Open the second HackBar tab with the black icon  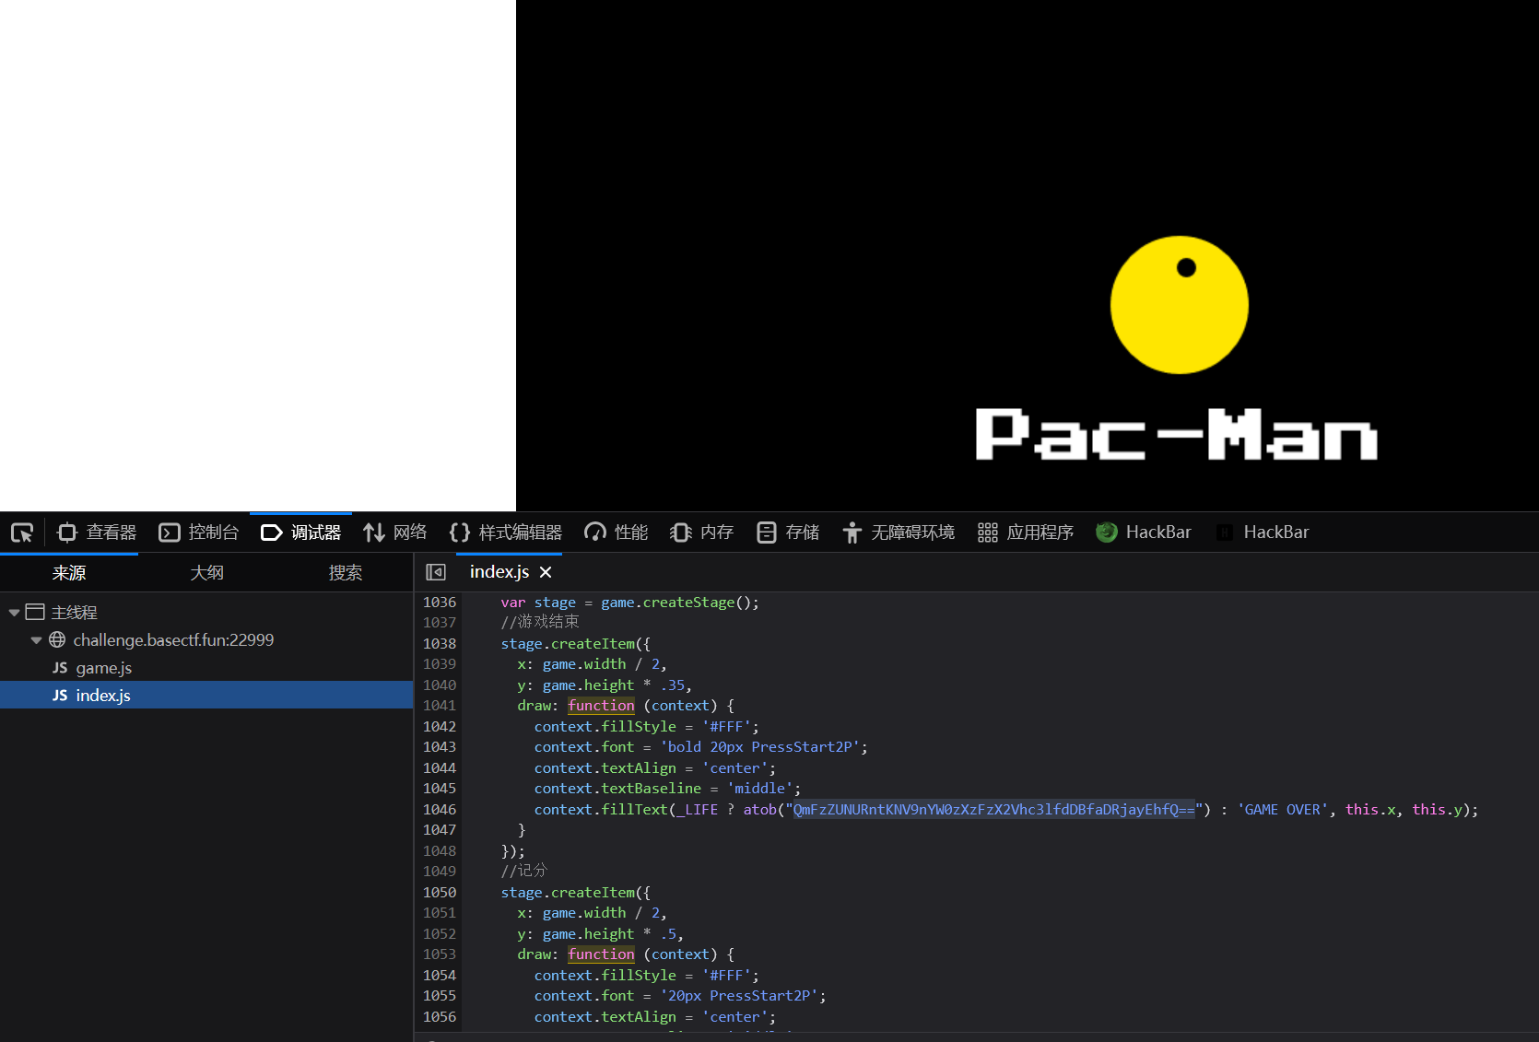tap(1262, 533)
